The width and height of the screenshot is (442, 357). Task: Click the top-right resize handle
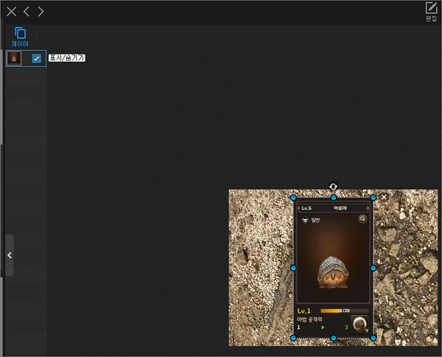click(x=373, y=197)
